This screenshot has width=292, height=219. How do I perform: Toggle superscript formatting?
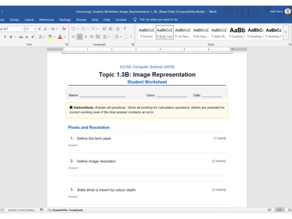click(33, 37)
